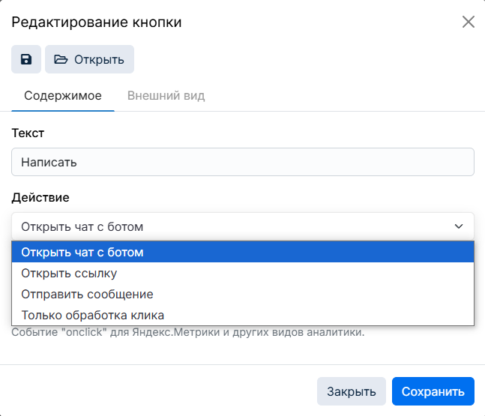Select the highlighted Открыть чат с ботом option
Screen dimensions: 485x416
[x=243, y=252]
